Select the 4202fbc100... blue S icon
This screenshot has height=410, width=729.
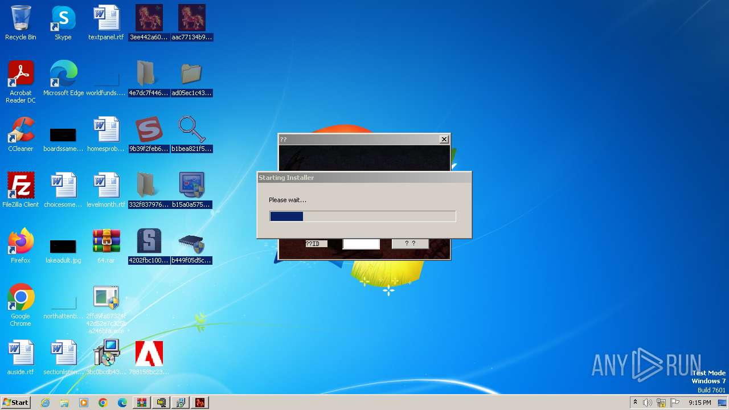pos(149,246)
